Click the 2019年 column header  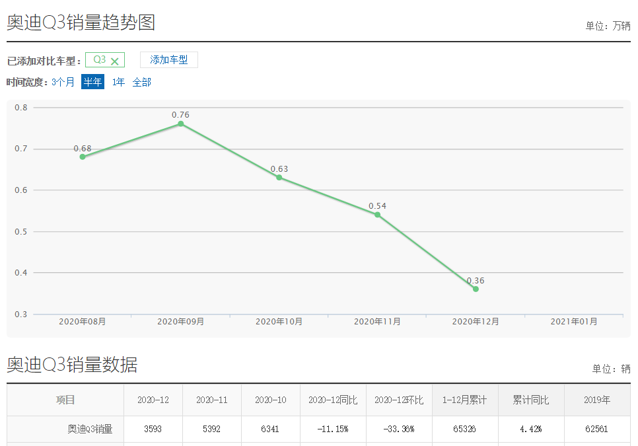[597, 400]
